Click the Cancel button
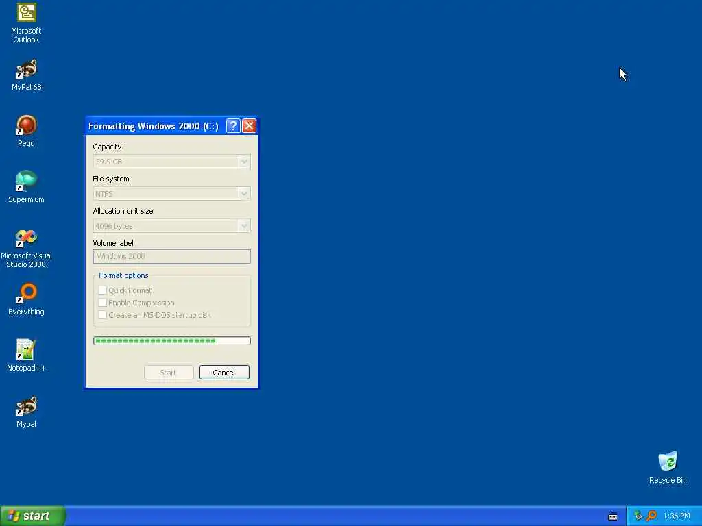This screenshot has height=526, width=702. [224, 372]
